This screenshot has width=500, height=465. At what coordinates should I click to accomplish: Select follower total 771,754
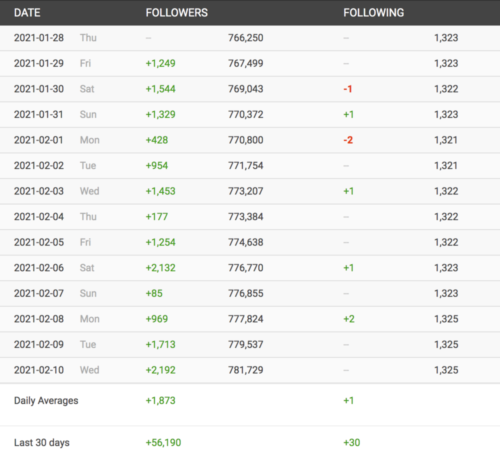(245, 165)
